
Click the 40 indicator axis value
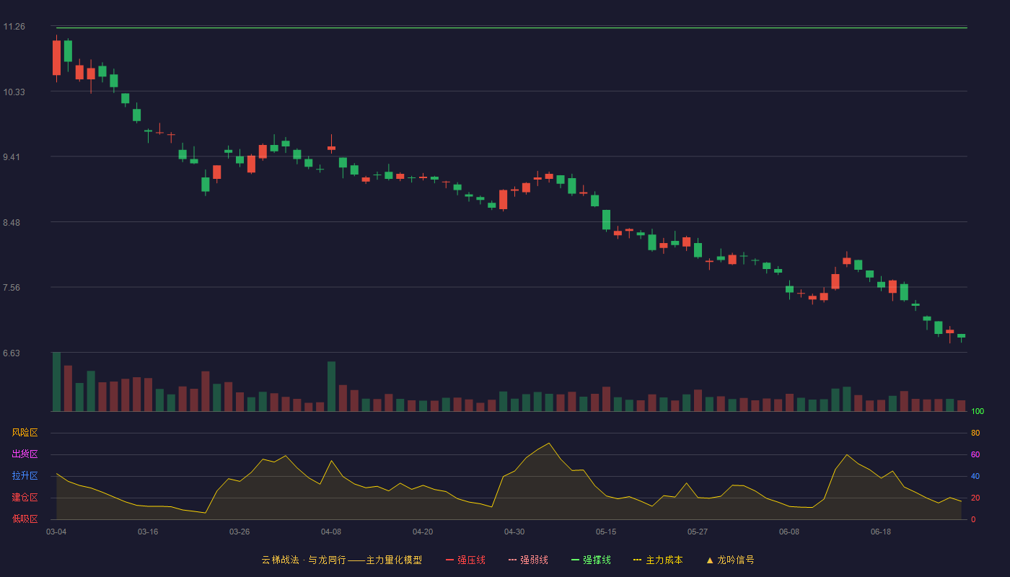(x=975, y=477)
